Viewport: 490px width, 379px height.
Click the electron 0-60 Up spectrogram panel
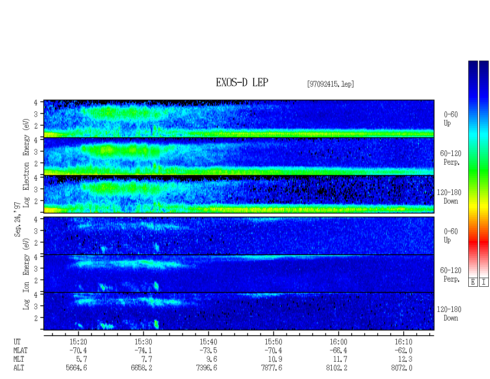pyautogui.click(x=239, y=119)
